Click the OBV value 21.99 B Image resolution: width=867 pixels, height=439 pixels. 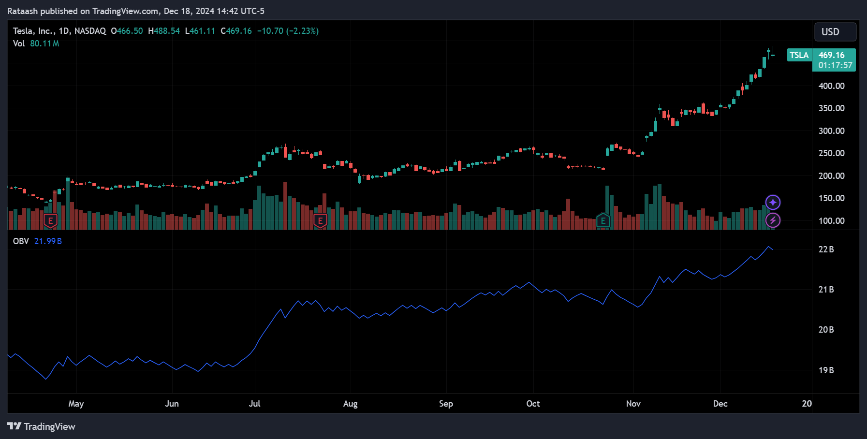click(48, 241)
